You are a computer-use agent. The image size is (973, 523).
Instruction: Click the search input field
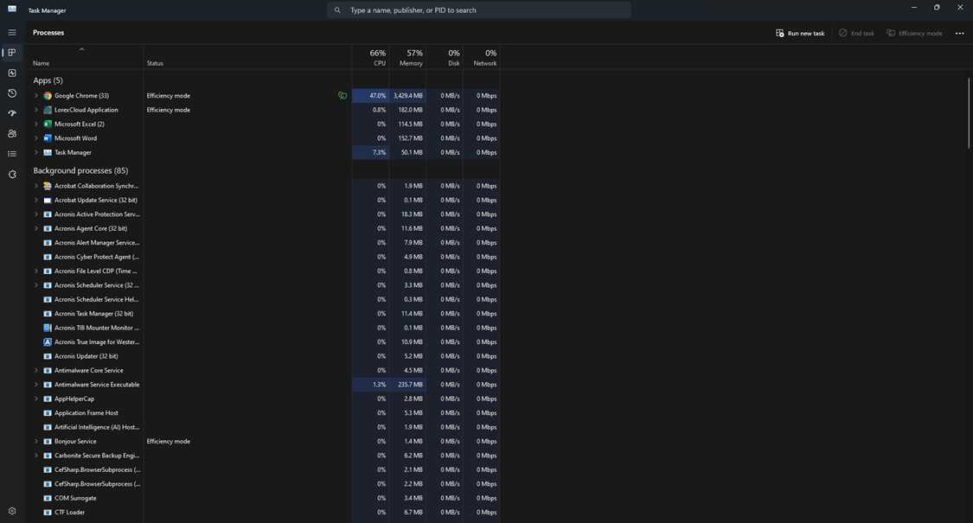479,10
